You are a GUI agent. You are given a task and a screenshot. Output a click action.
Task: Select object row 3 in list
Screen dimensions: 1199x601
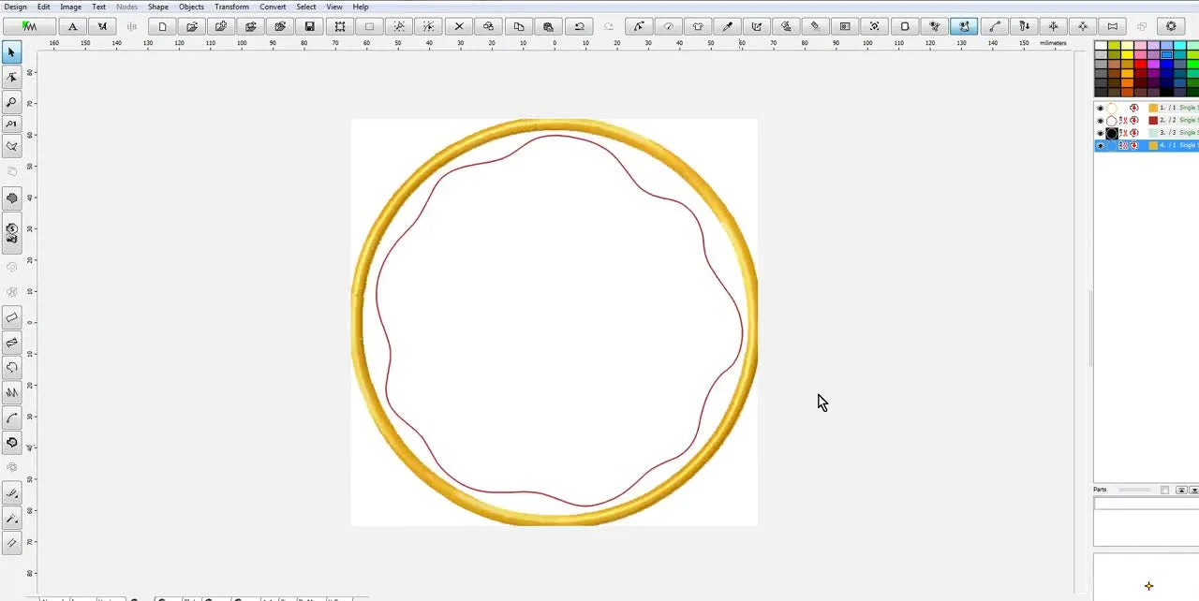1147,133
